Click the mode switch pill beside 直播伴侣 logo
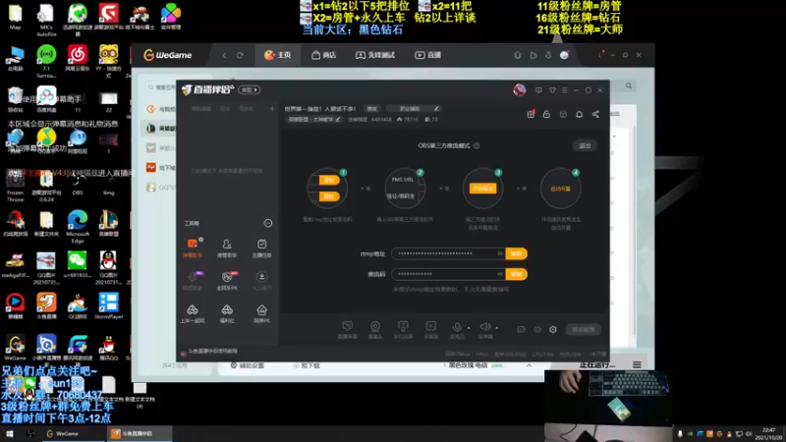786x442 pixels. [250, 89]
